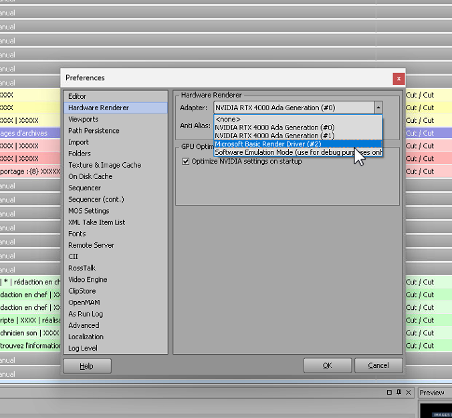The image size is (452, 418).
Task: Click the 'trouvez l'information' row
Action: (x=30, y=346)
